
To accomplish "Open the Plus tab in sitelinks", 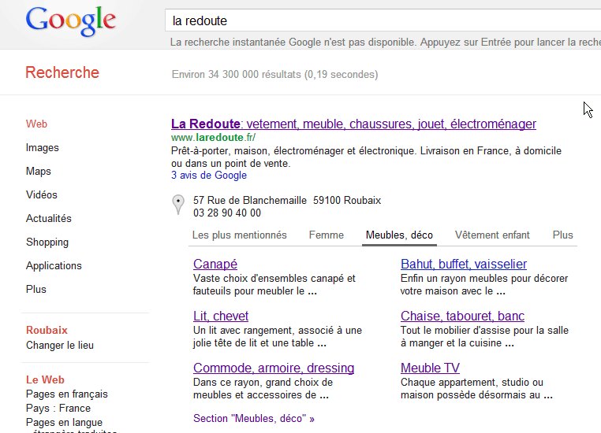I will (x=562, y=235).
